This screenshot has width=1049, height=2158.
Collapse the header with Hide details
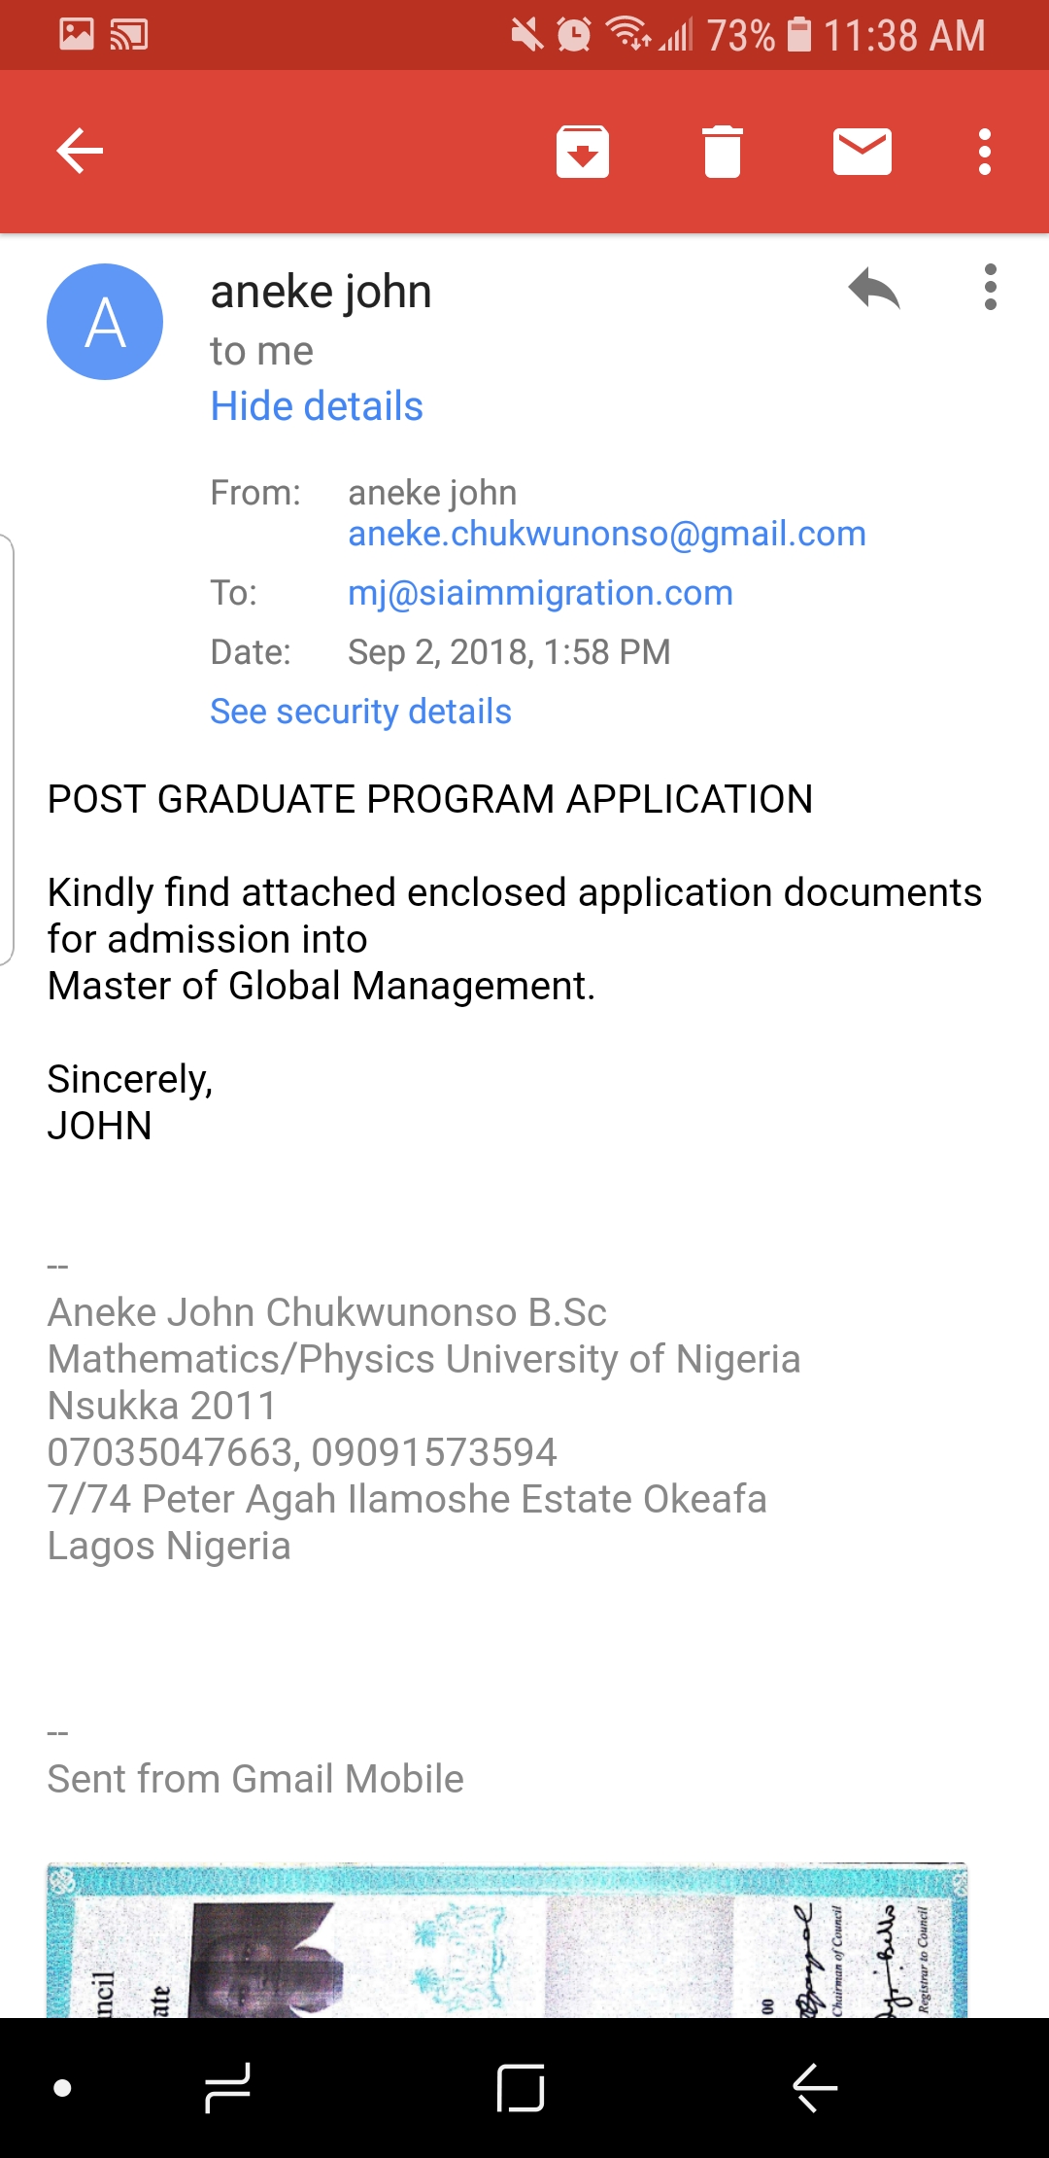pos(317,406)
